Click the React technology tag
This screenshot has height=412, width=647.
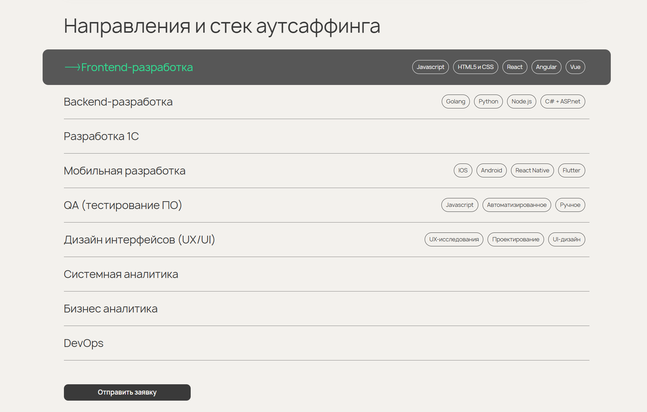pos(515,67)
